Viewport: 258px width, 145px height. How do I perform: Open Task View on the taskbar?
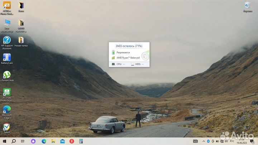pyautogui.click(x=23, y=141)
